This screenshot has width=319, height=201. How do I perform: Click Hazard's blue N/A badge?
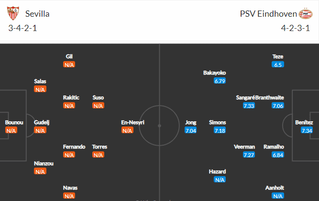coord(220,180)
